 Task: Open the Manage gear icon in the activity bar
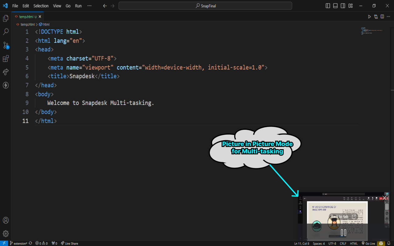[x=6, y=234]
